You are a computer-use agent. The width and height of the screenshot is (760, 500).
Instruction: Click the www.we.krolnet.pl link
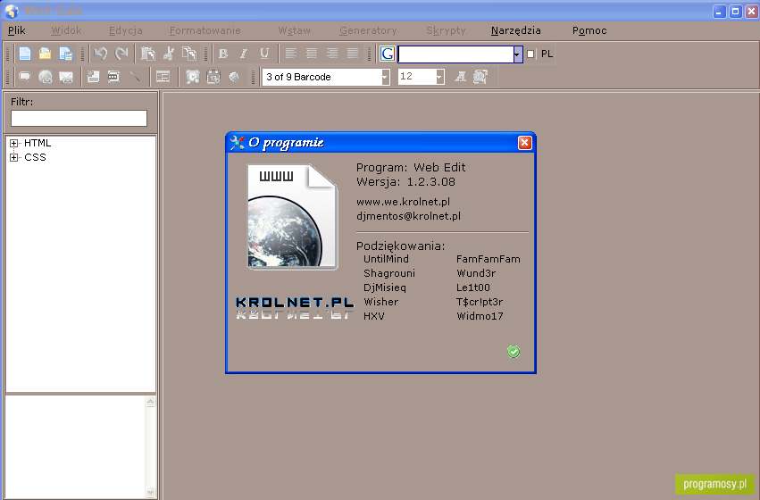[404, 202]
